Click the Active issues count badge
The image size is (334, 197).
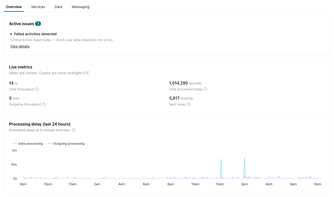(38, 23)
